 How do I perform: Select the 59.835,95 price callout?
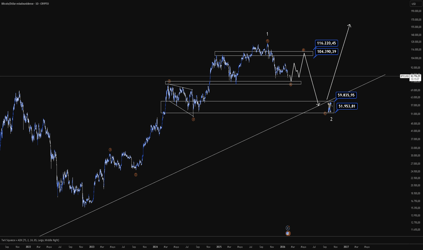(x=346, y=95)
